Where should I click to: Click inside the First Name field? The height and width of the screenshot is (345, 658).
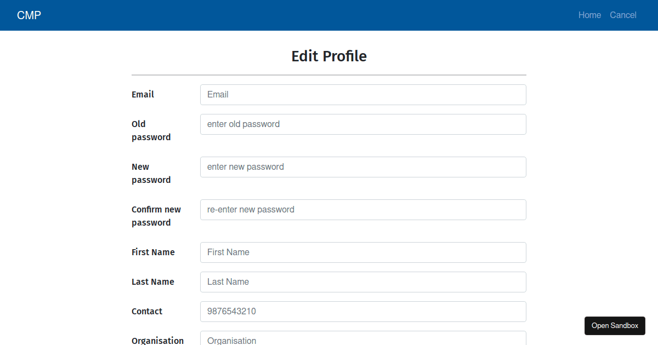click(363, 252)
